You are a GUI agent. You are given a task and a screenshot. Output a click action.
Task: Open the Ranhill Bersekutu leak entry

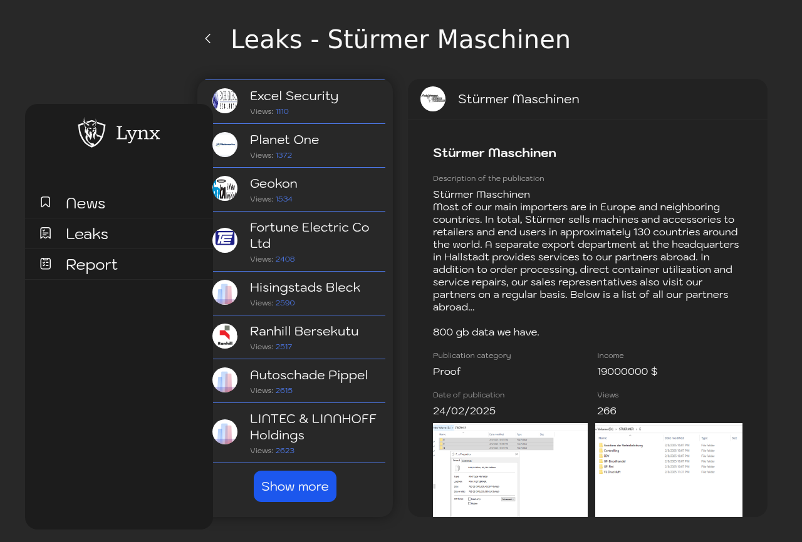click(295, 337)
